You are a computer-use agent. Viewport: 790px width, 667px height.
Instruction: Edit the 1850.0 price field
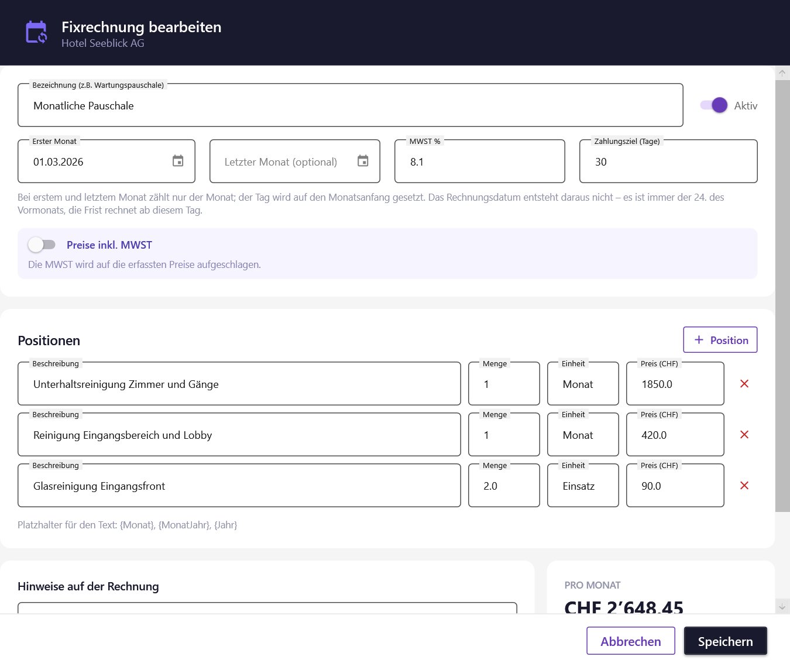675,384
